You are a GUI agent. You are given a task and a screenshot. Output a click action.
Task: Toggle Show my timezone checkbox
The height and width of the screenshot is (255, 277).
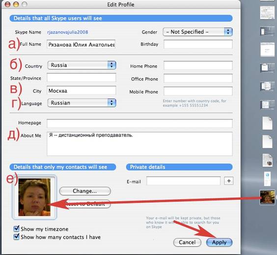(16, 228)
